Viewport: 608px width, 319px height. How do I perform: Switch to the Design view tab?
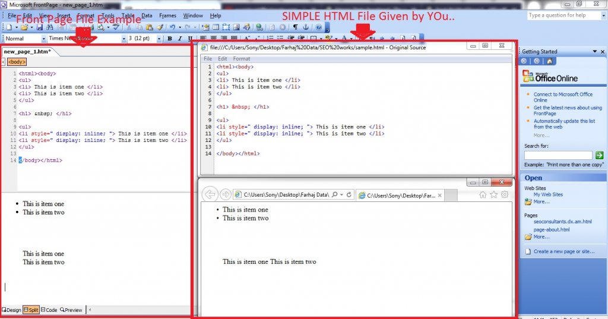[11, 310]
